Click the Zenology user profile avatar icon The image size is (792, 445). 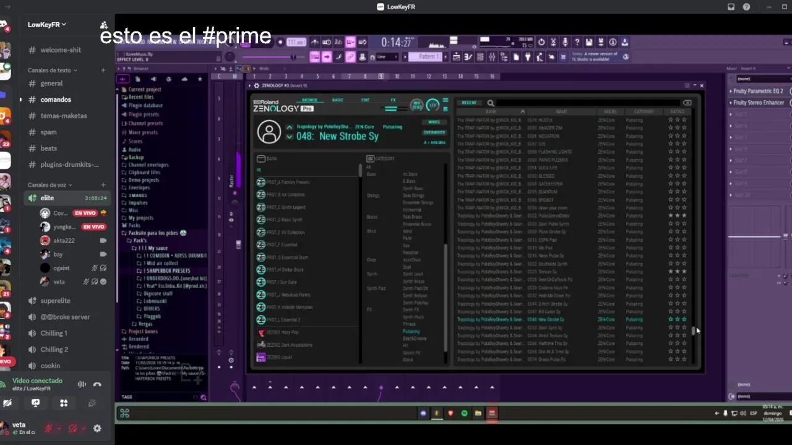pyautogui.click(x=269, y=132)
